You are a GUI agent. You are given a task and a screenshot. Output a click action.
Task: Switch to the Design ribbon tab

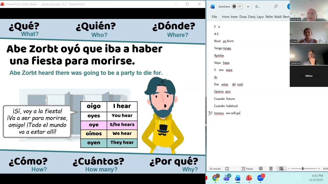coord(252,17)
